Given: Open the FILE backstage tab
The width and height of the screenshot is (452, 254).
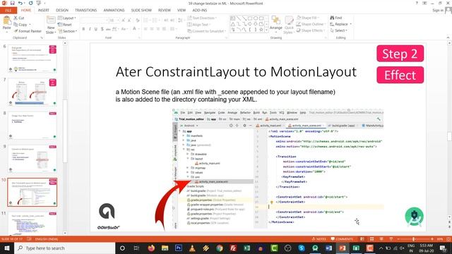Looking at the screenshot, I should (x=8, y=11).
